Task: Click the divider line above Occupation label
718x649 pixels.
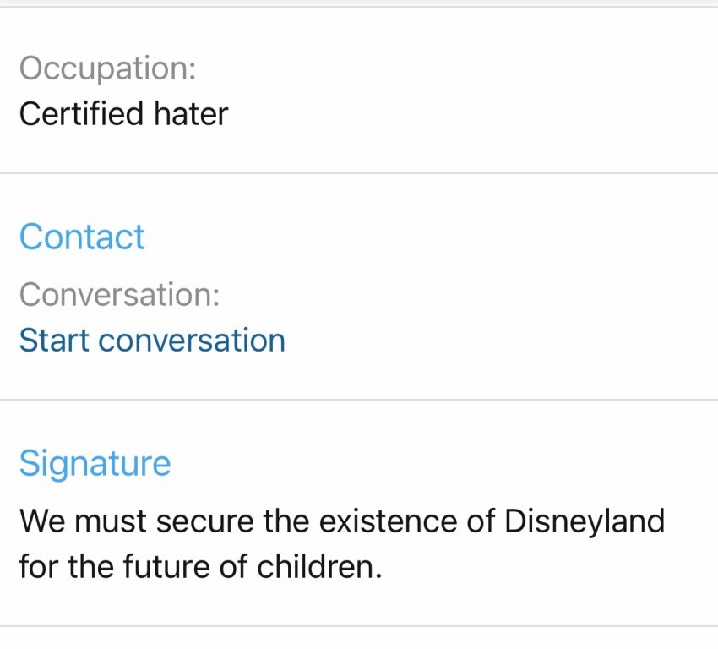Action: [359, 8]
